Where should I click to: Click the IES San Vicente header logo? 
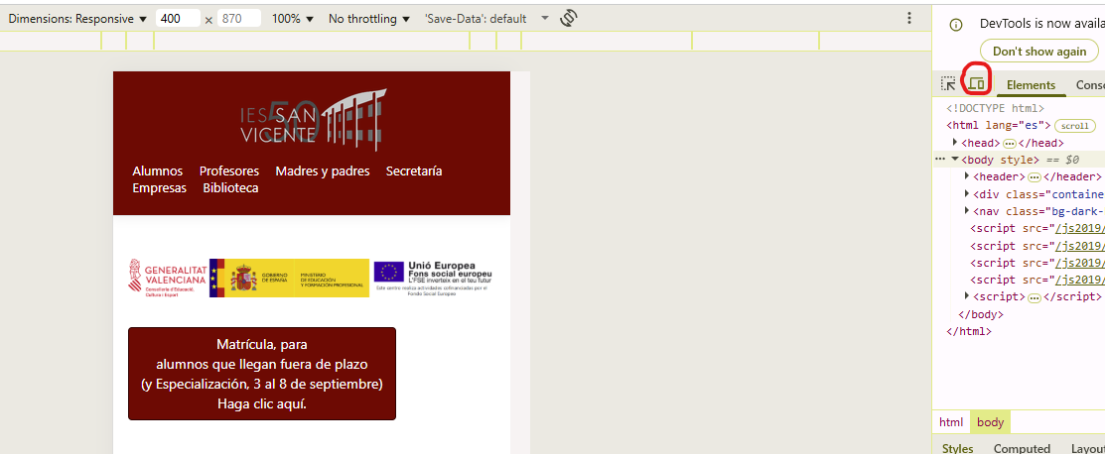(312, 121)
